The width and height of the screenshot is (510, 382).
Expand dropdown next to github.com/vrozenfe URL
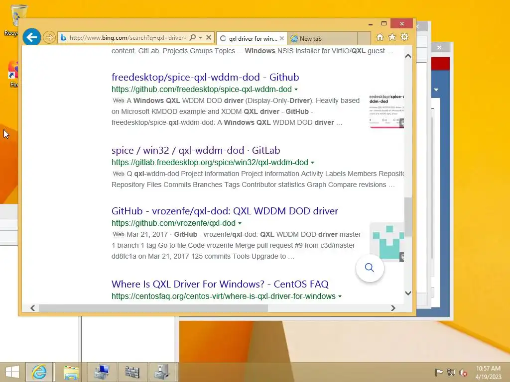[240, 223]
